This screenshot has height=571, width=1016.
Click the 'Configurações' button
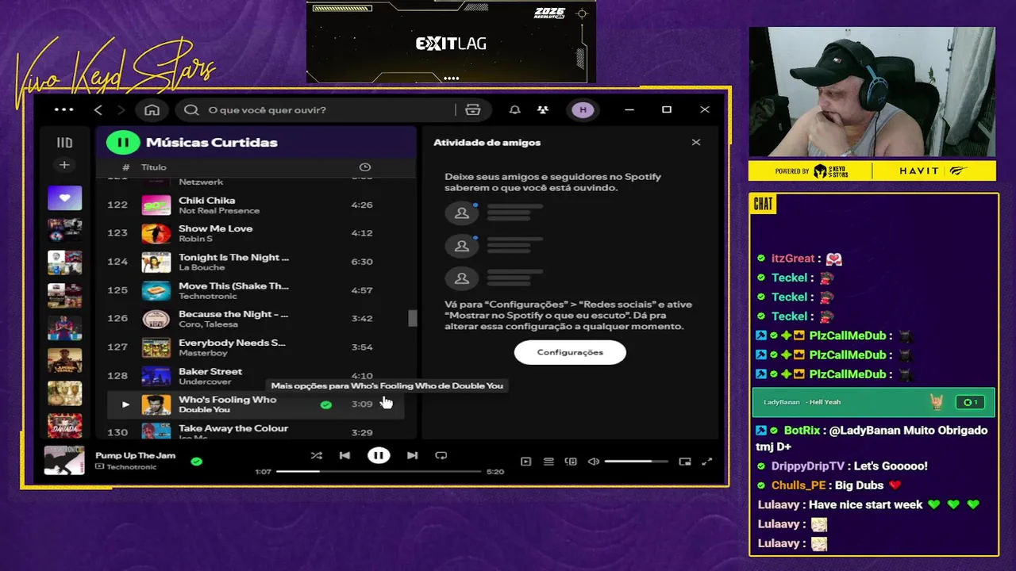pos(570,352)
